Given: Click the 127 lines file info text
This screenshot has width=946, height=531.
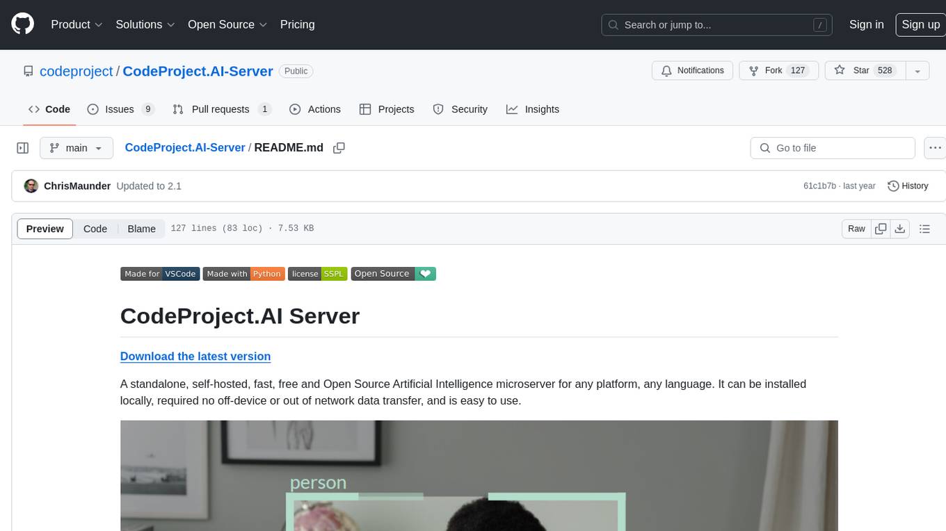Looking at the screenshot, I should pos(242,229).
